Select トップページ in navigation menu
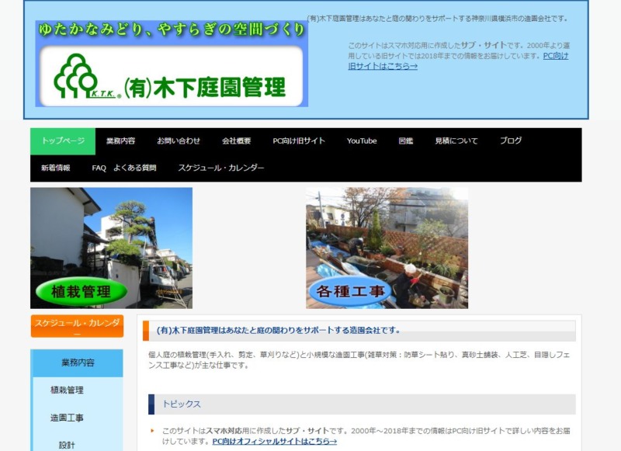 pyautogui.click(x=63, y=141)
